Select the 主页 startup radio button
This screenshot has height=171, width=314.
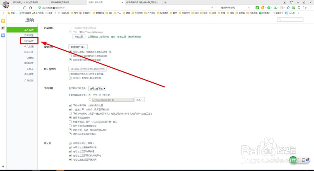point(70,32)
